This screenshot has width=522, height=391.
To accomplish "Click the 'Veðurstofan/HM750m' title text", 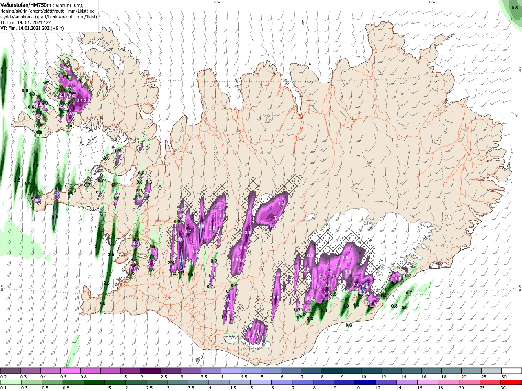I will coord(26,5).
